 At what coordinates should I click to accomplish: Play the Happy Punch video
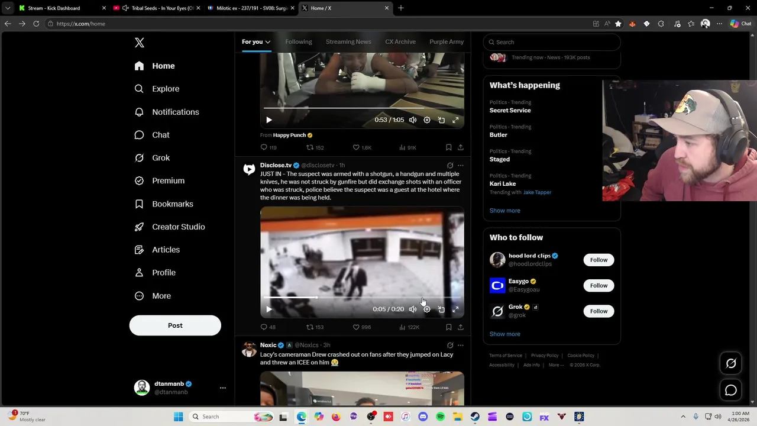coord(269,120)
